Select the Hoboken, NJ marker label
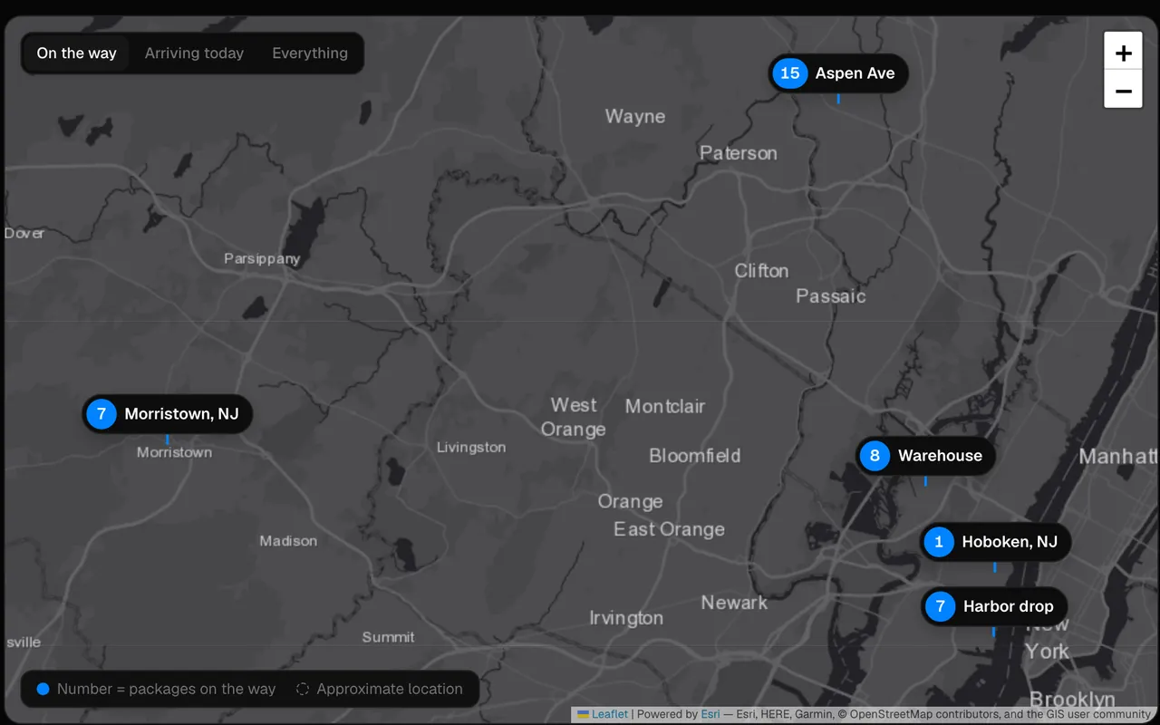The image size is (1160, 725). coord(1010,542)
